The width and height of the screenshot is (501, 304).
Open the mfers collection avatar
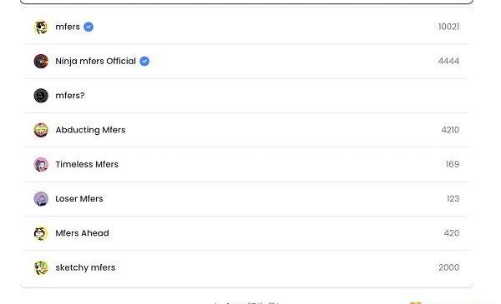(41, 27)
